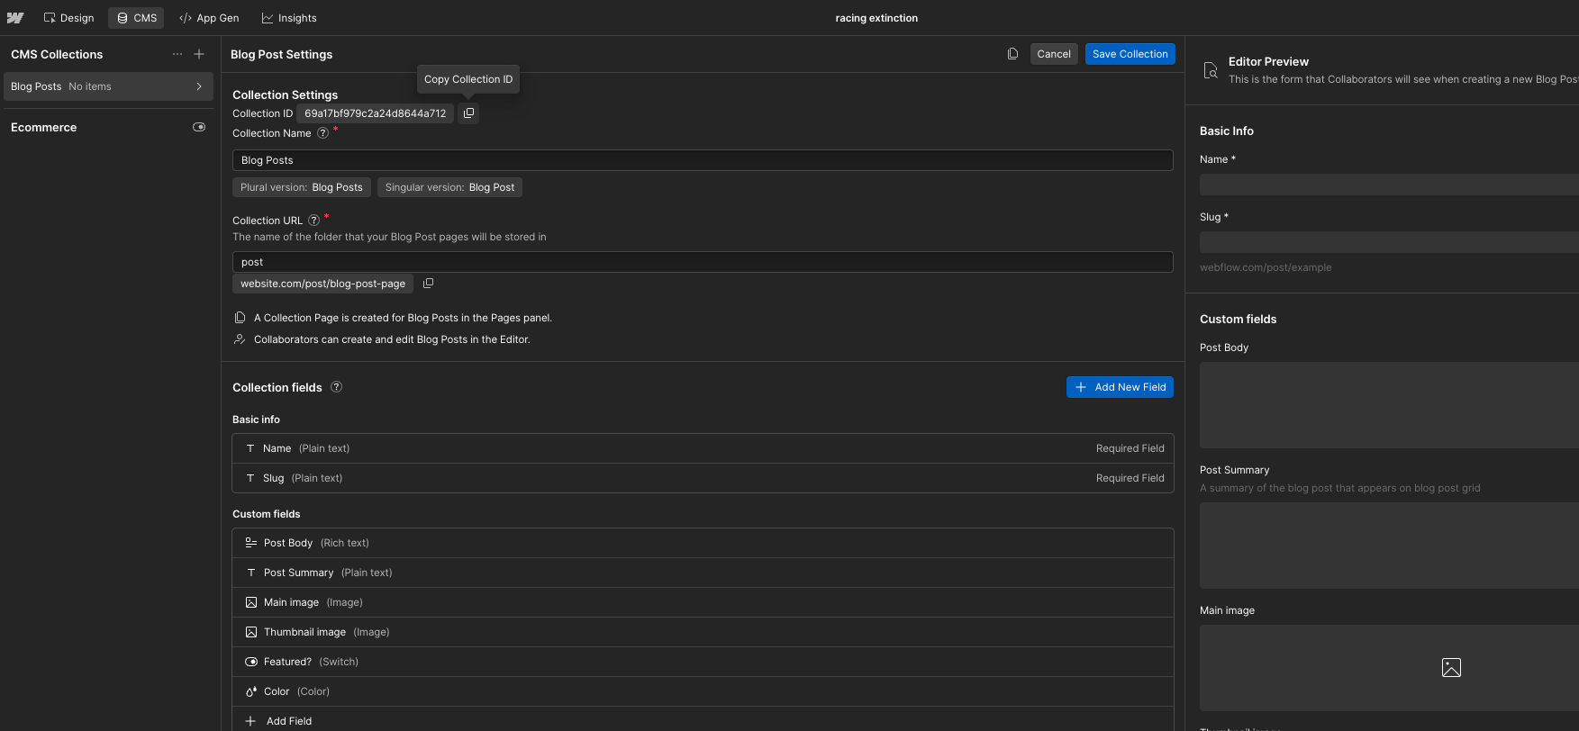
Task: Add a new CMS collection
Action: (x=199, y=54)
